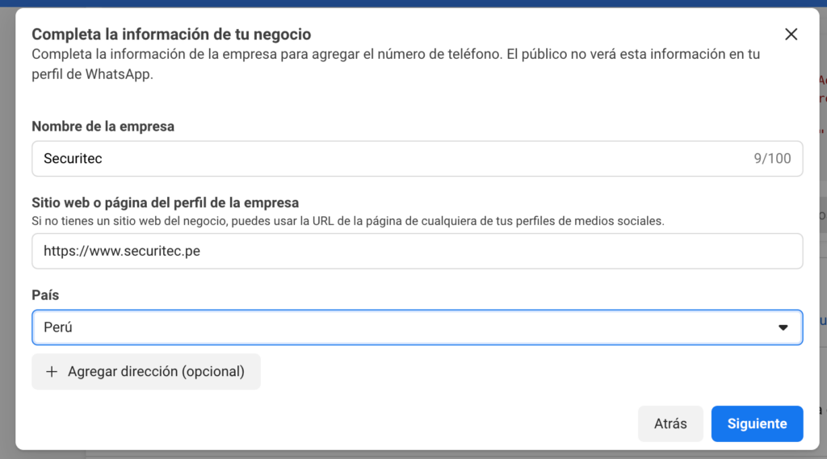Click the "Sitio web o página del perfil" label
Image resolution: width=827 pixels, height=459 pixels.
pyautogui.click(x=165, y=202)
